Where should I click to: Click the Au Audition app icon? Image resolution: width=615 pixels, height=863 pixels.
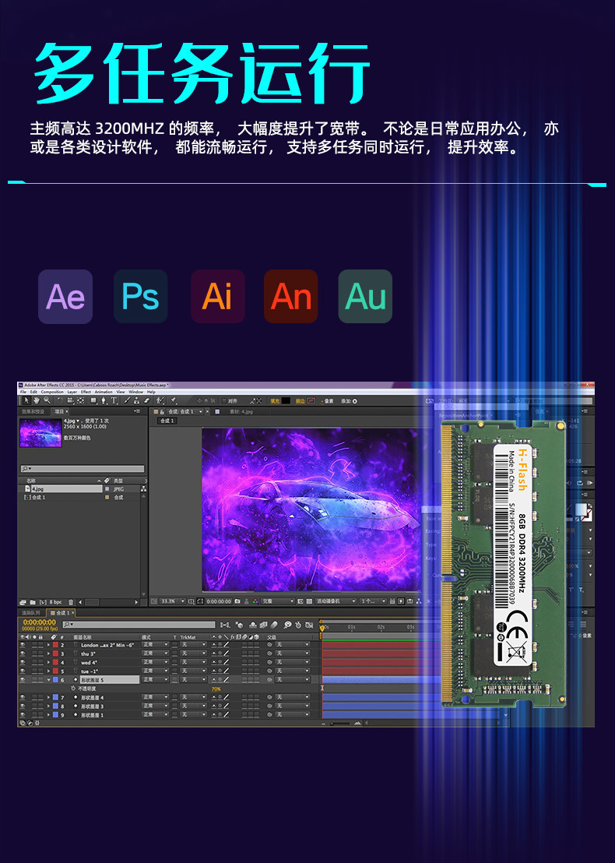365,296
